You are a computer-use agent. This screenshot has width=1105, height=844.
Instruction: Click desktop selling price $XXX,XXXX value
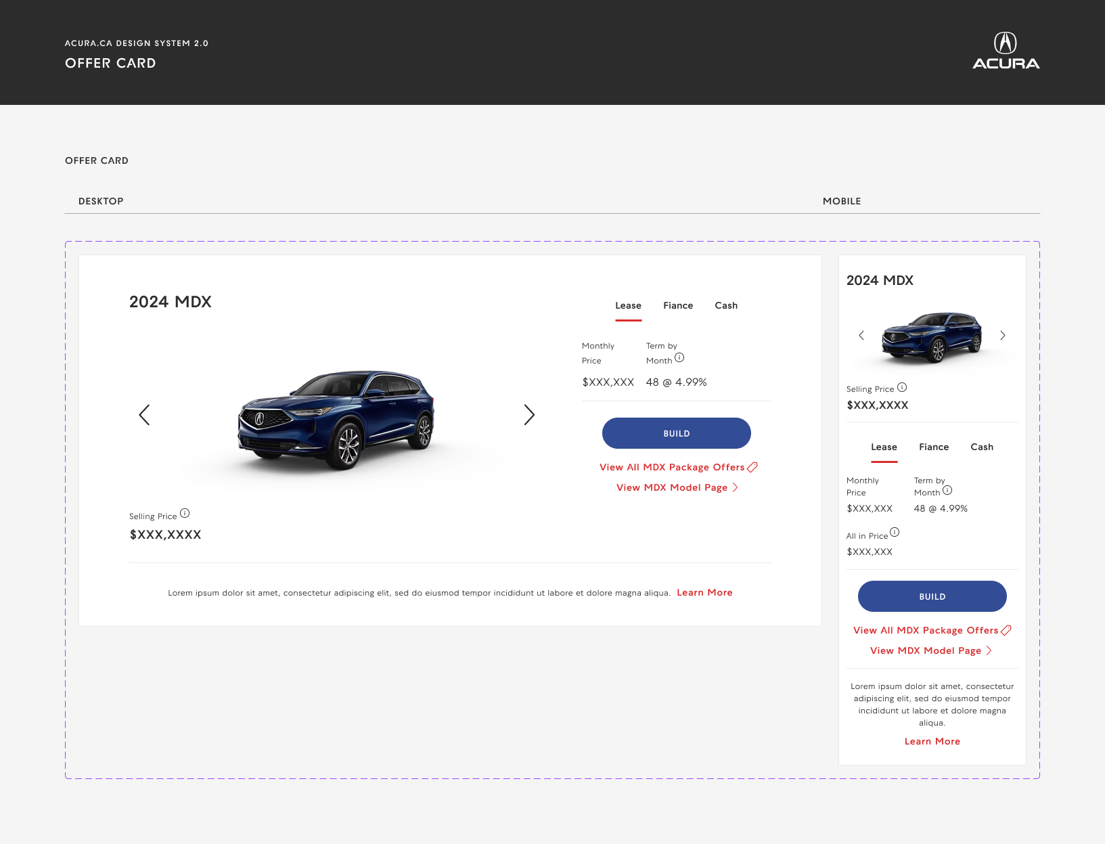(x=165, y=535)
